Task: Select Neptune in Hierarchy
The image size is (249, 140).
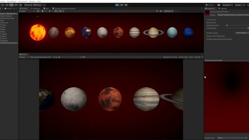Action: click(x=4, y=40)
